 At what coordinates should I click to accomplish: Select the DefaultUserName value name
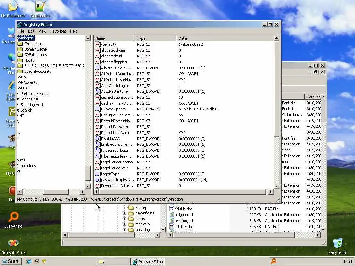point(115,133)
